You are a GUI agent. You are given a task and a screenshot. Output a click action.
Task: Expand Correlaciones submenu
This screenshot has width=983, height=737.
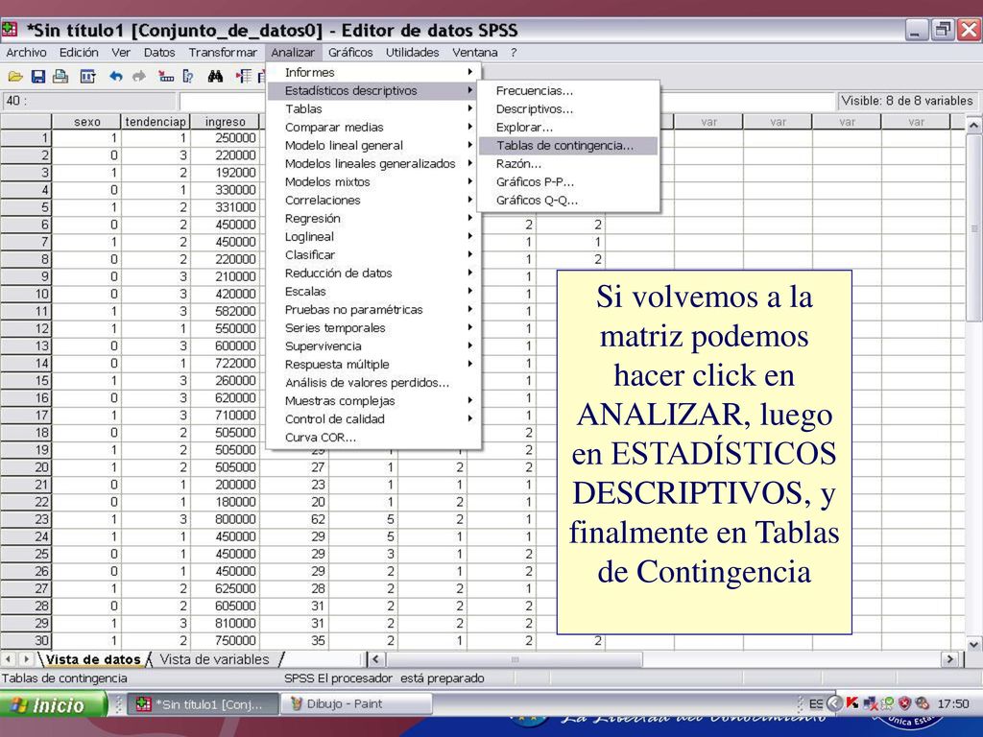tap(373, 201)
